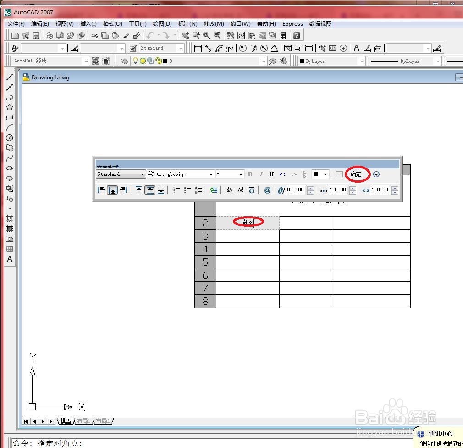This screenshot has height=448, width=463.
Task: Toggle middle vertical alignment
Action: coord(150,190)
